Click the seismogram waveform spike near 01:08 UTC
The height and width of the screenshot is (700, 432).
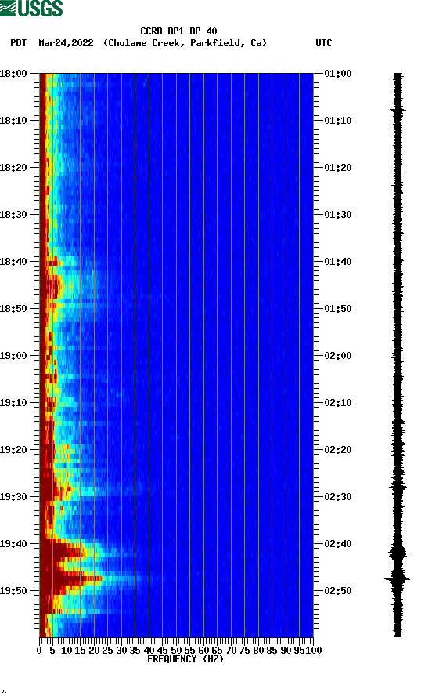point(398,110)
